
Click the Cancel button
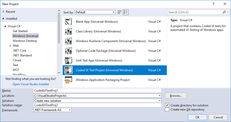218,117
